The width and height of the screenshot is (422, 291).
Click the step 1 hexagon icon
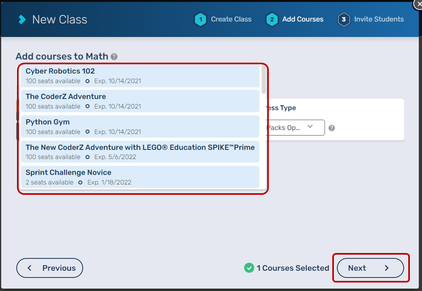200,19
